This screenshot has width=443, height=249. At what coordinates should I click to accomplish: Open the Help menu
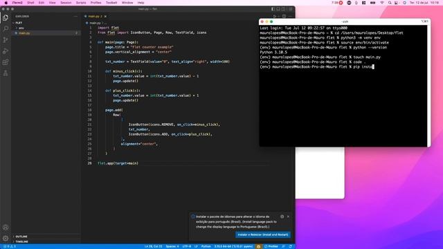tap(141, 3)
